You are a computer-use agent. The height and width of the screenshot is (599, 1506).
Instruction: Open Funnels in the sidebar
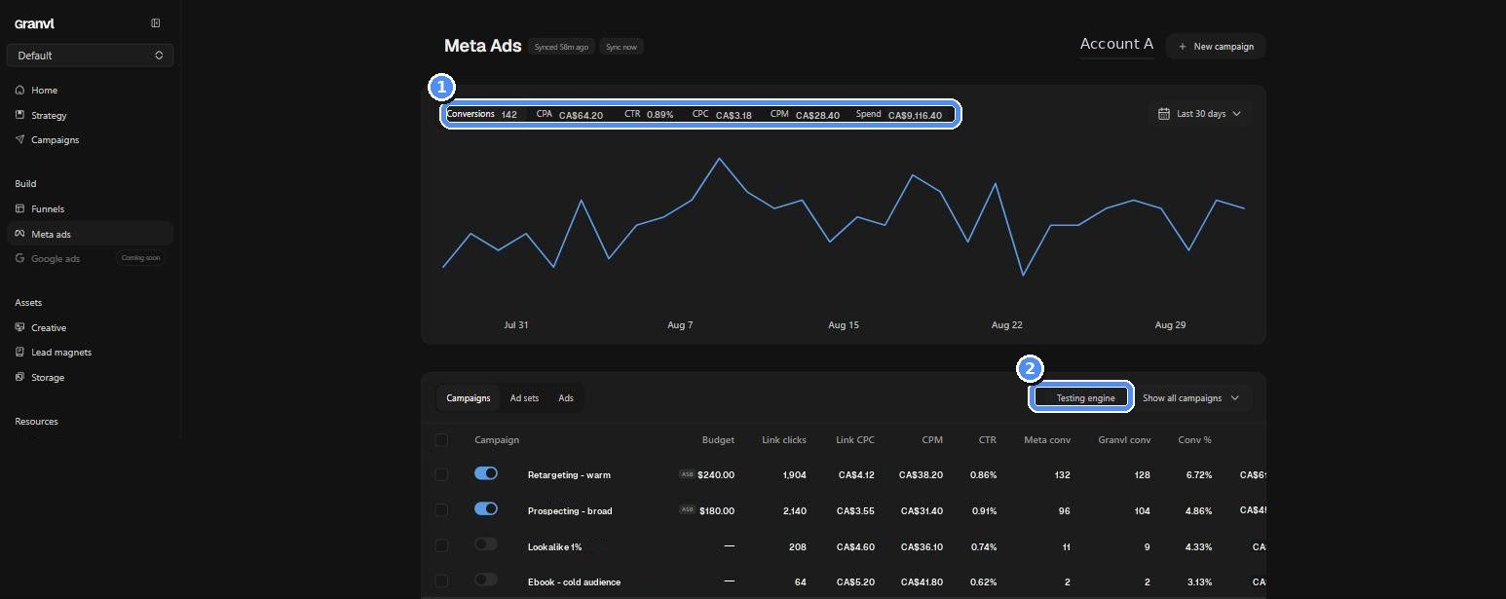point(90,208)
